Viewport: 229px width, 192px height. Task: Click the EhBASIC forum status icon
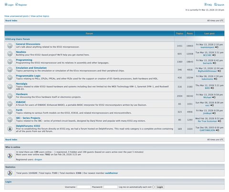pyautogui.click(x=10, y=104)
